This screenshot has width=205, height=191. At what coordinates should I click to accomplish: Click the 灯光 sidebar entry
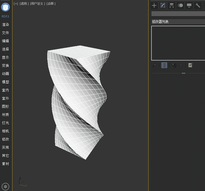(x=5, y=123)
